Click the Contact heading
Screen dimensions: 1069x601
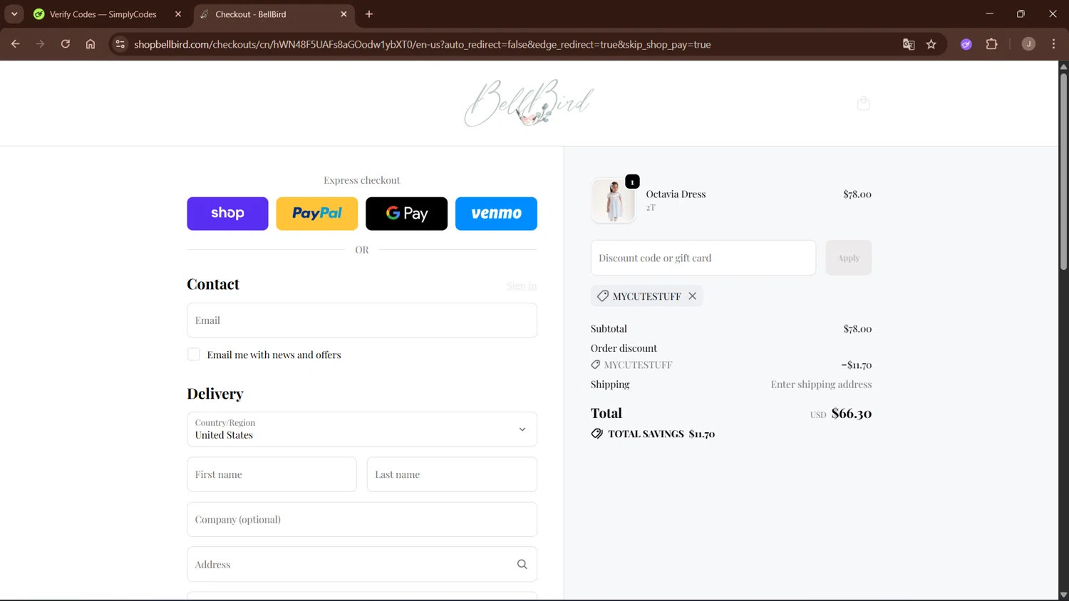point(213,284)
